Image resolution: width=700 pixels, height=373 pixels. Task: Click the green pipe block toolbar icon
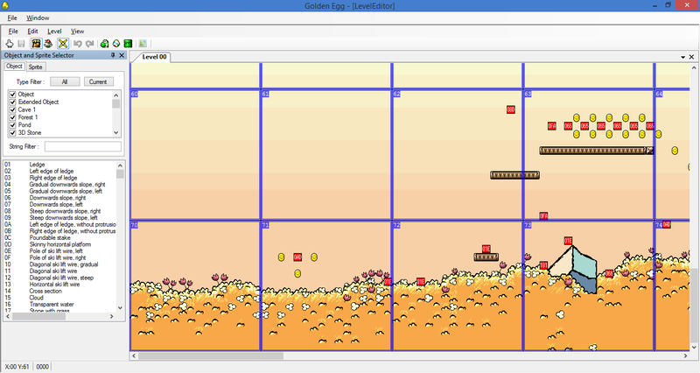point(128,43)
